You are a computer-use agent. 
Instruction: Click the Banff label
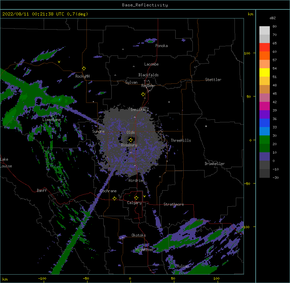coord(42,191)
